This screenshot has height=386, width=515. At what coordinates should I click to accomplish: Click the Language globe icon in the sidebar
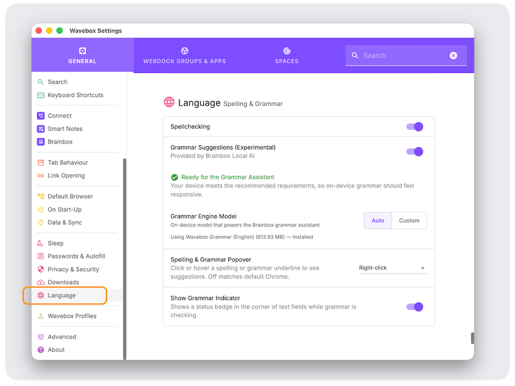point(41,295)
